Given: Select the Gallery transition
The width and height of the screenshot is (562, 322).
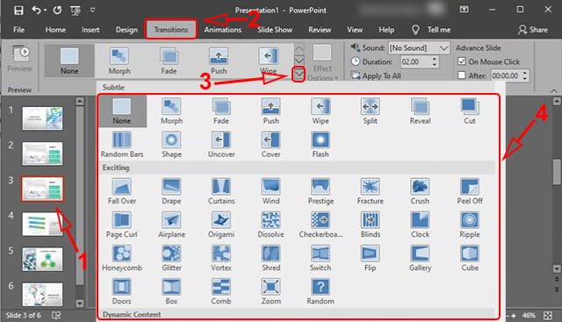Looking at the screenshot, I should click(420, 258).
